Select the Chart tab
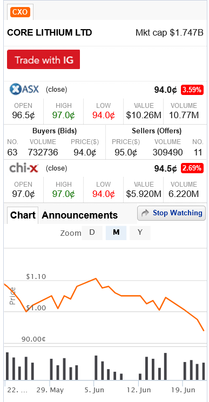 [23, 215]
